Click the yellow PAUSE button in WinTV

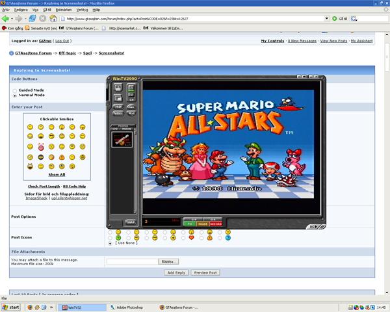point(202,223)
